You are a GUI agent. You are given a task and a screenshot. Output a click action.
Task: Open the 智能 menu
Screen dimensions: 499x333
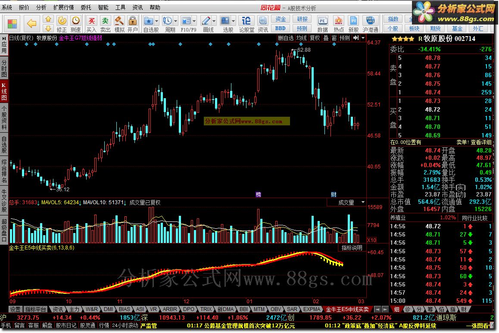(103, 7)
